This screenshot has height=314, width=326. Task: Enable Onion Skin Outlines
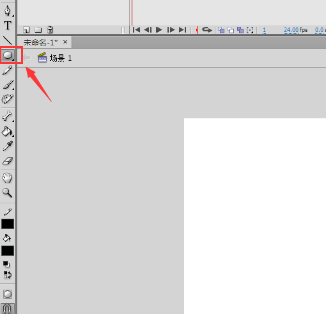231,30
